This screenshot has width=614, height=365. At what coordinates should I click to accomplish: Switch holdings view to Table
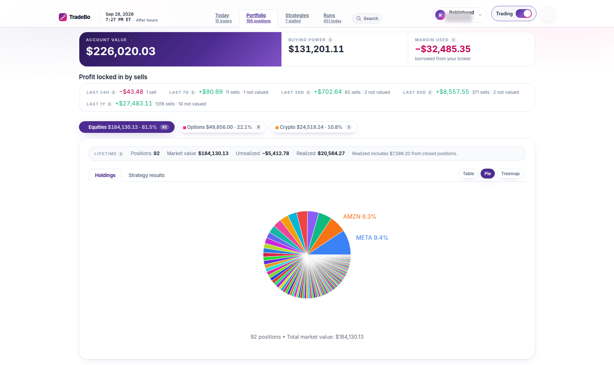tap(469, 174)
